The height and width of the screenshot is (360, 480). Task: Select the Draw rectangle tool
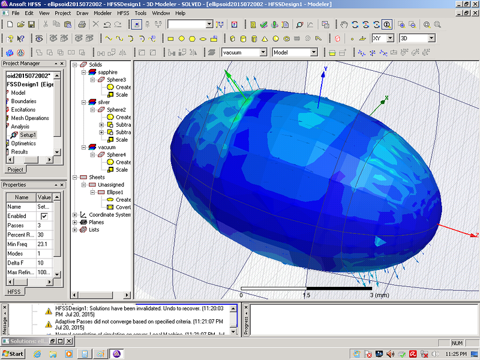170,38
